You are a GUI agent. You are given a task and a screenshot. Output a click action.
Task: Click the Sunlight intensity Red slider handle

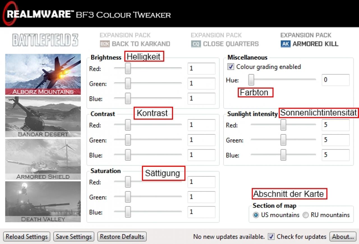(x=283, y=125)
